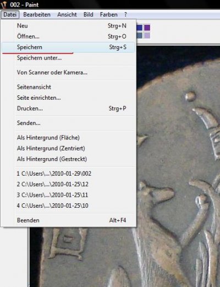The width and height of the screenshot is (220, 287).
Task: Open the Datei menu
Action: coord(10,14)
